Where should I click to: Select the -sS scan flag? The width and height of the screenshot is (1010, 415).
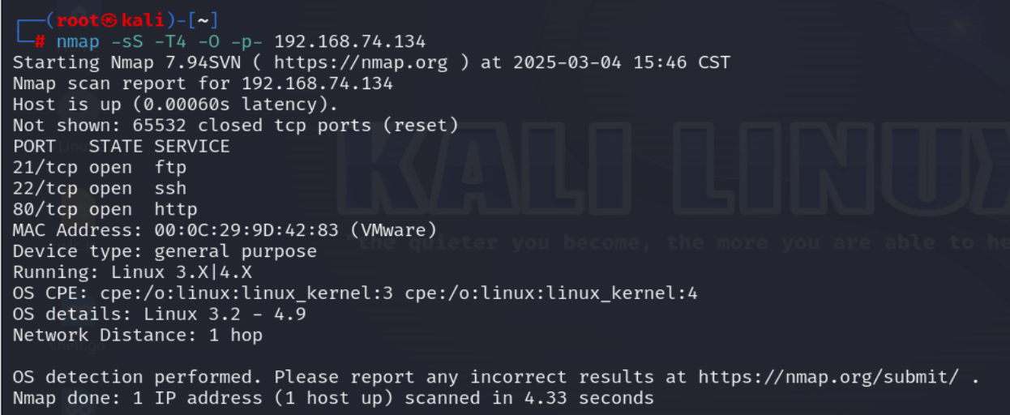[126, 41]
